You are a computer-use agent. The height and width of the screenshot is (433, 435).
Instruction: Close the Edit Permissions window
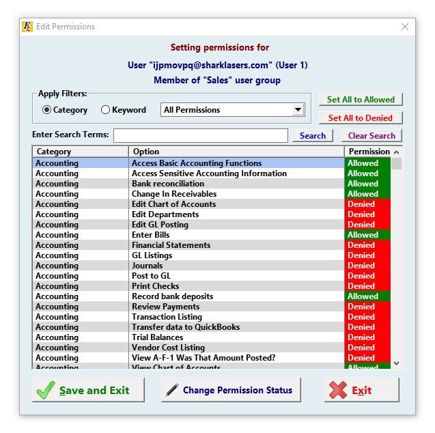pyautogui.click(x=405, y=27)
